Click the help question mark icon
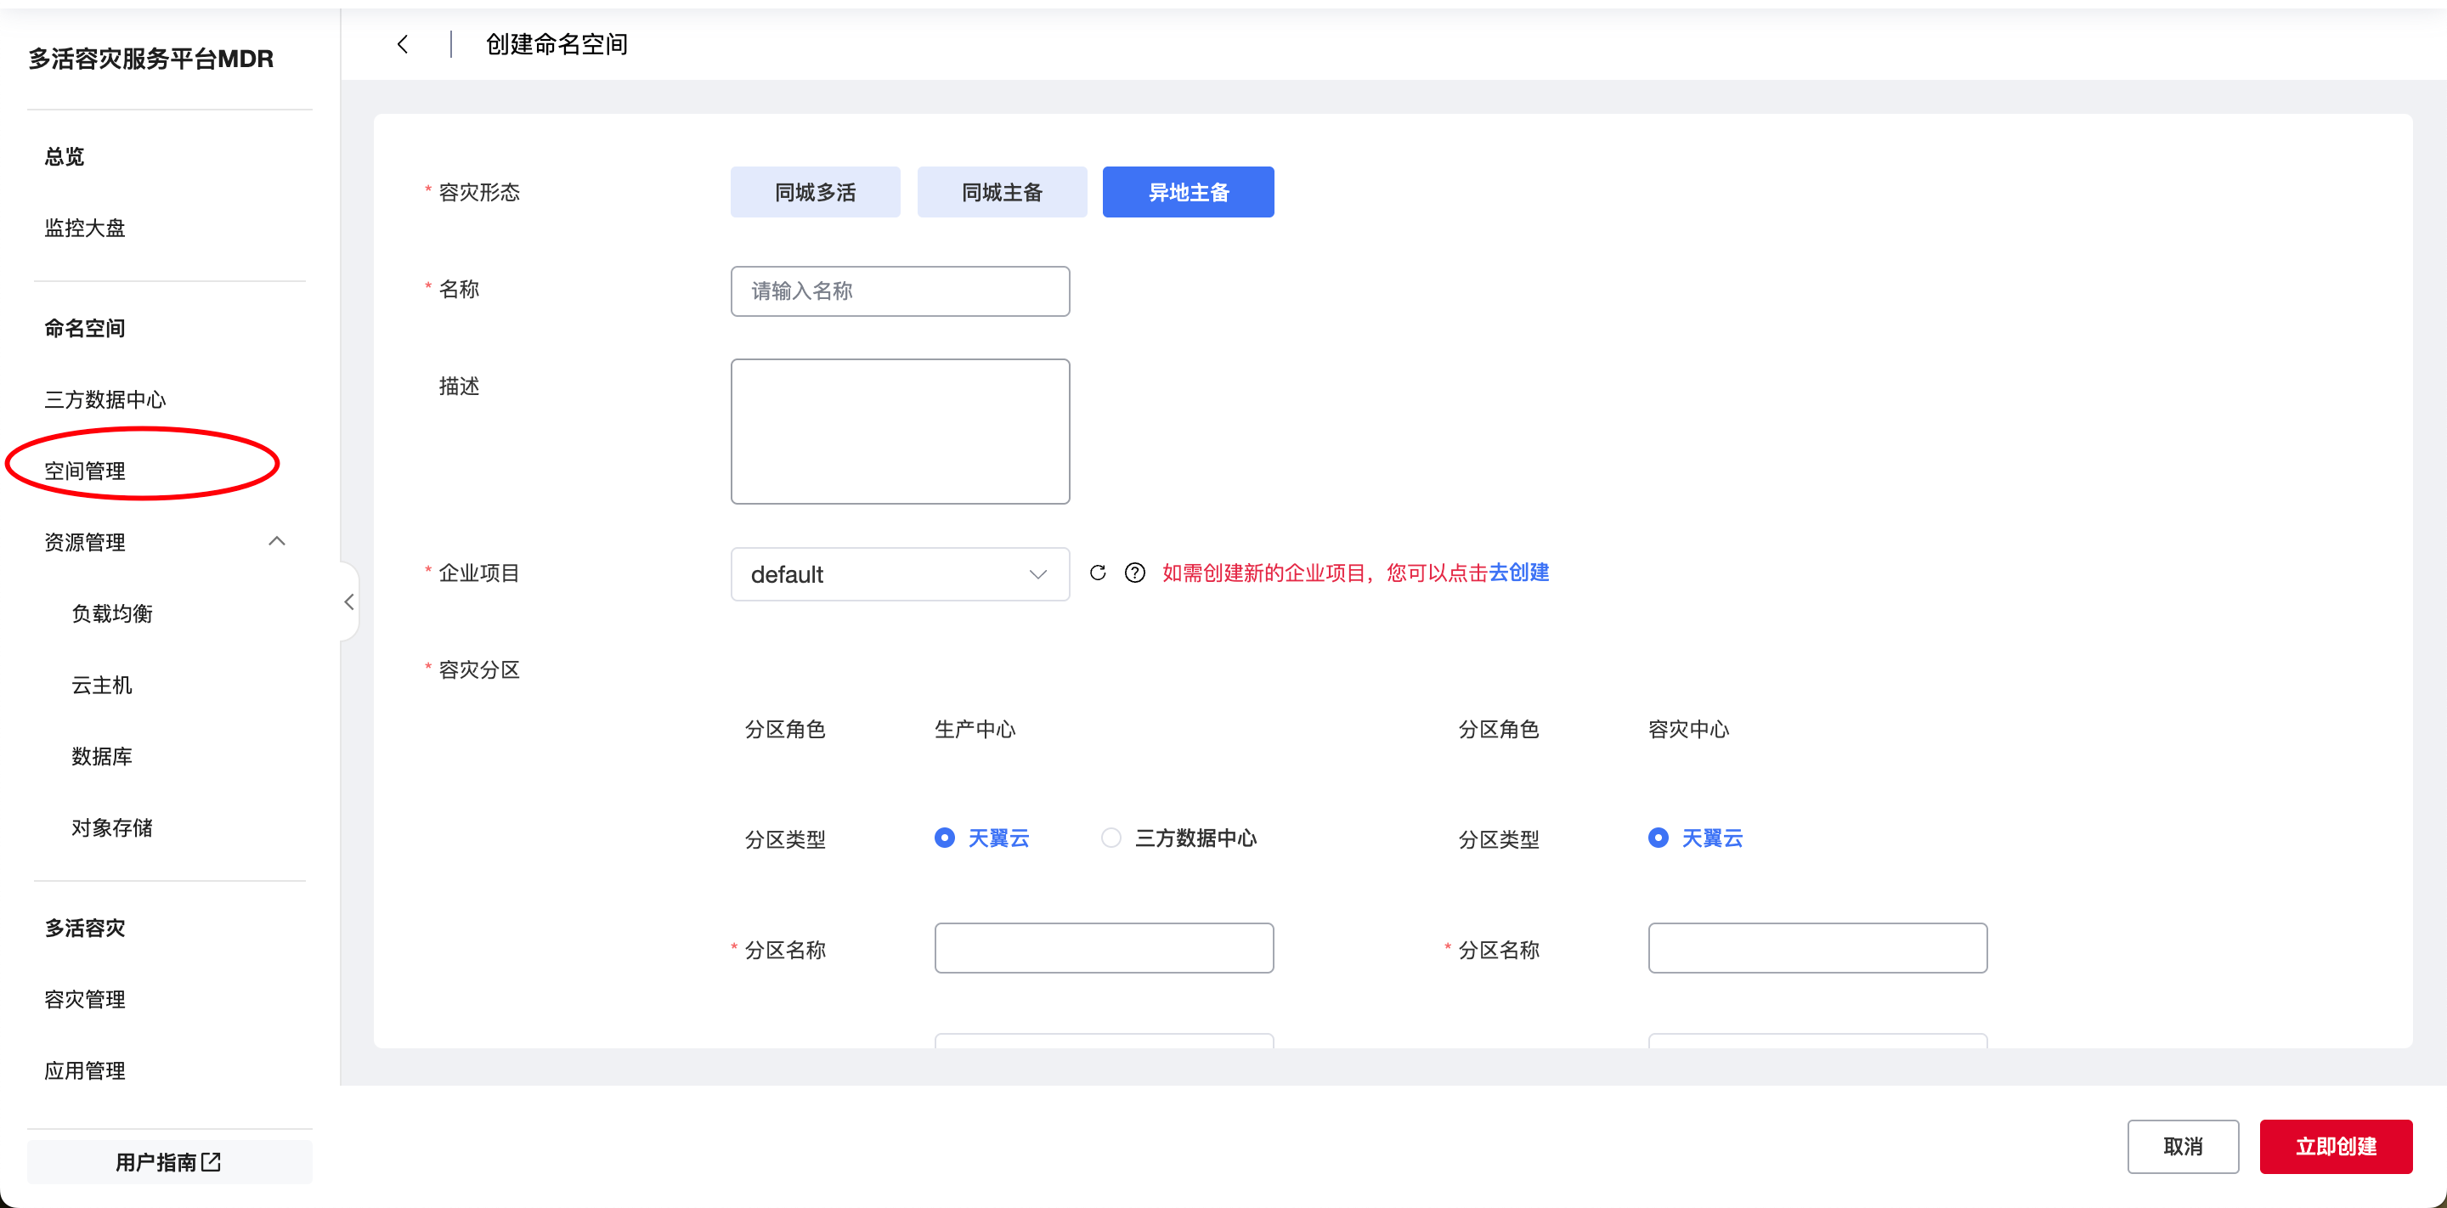 [1134, 573]
